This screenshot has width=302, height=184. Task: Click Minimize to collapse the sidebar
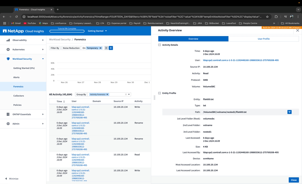click(13, 179)
